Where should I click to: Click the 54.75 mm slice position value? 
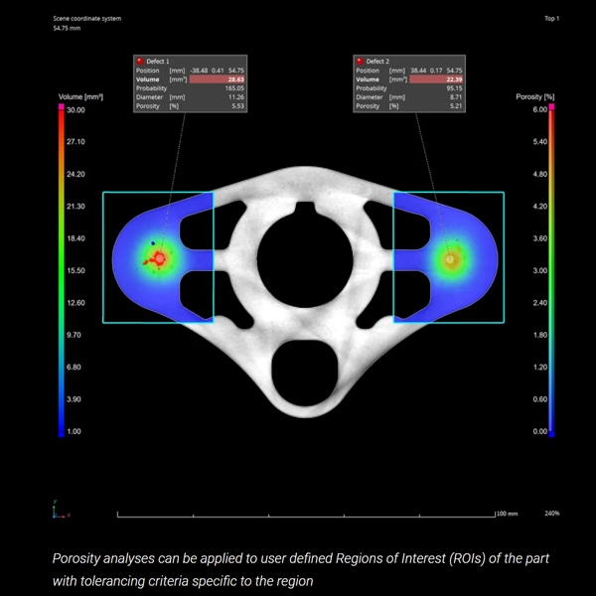[x=67, y=29]
